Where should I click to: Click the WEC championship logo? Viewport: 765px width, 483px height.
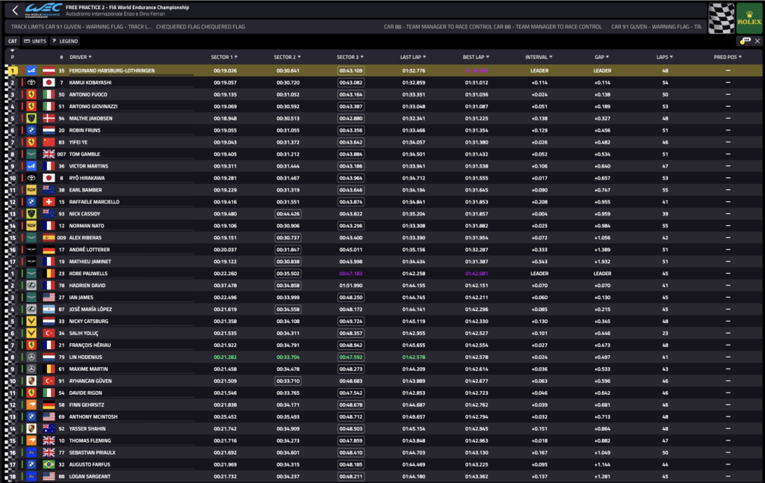point(43,10)
